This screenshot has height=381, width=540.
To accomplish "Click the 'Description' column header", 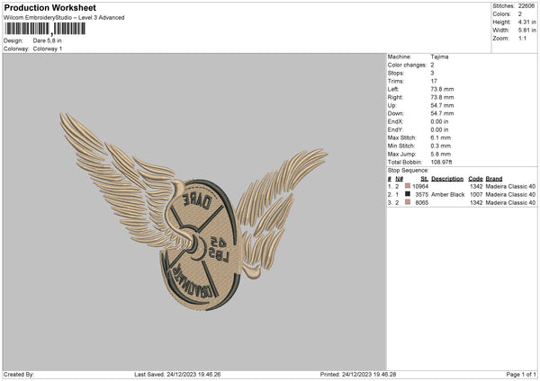I will coord(447,179).
